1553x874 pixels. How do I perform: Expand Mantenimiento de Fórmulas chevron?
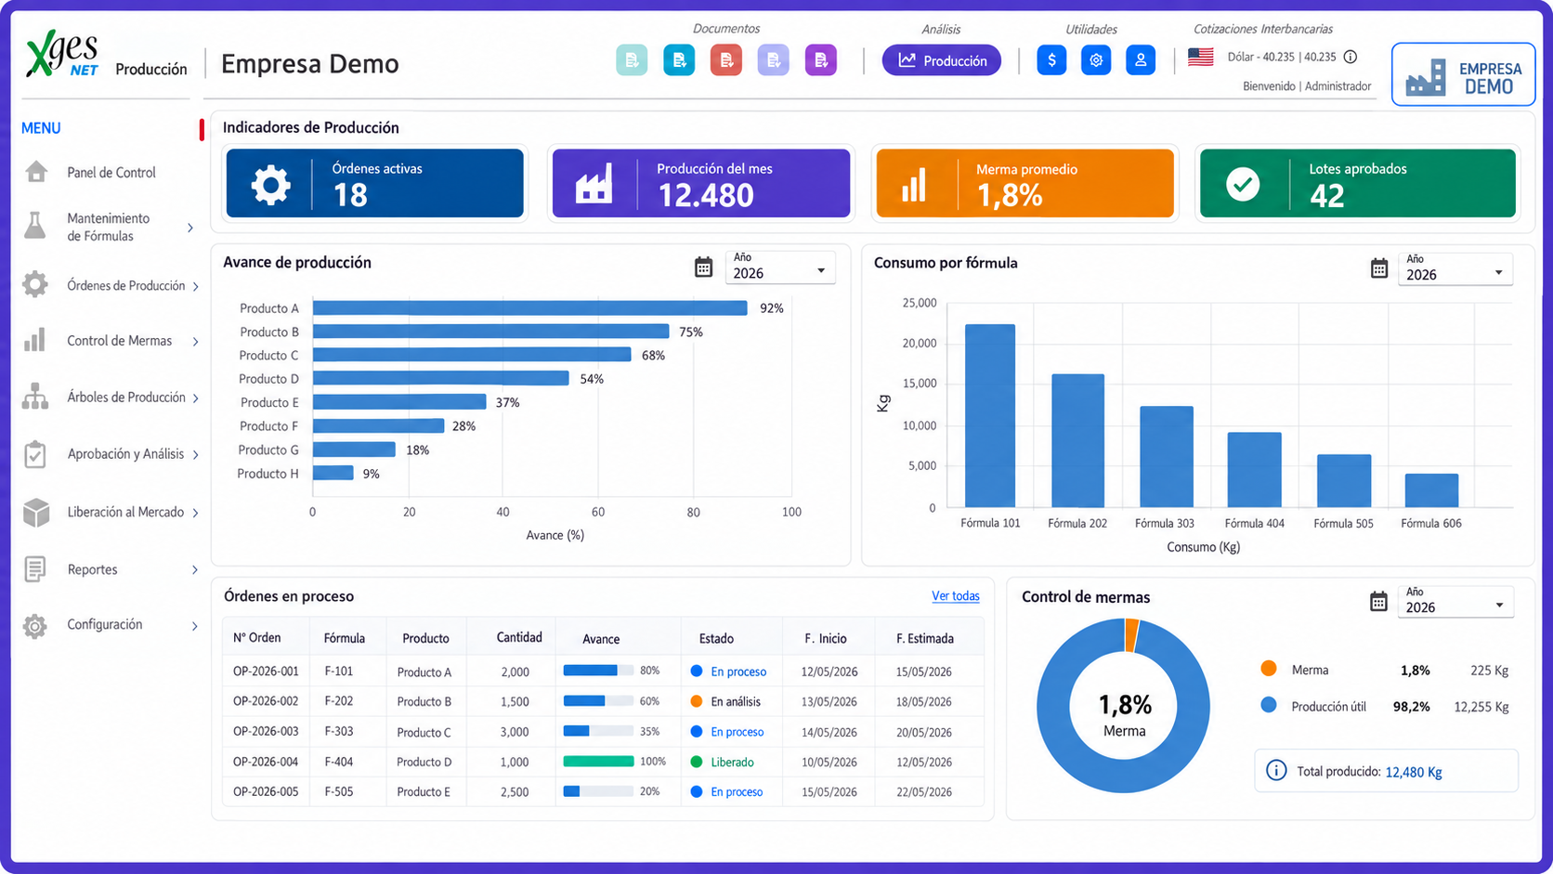190,228
